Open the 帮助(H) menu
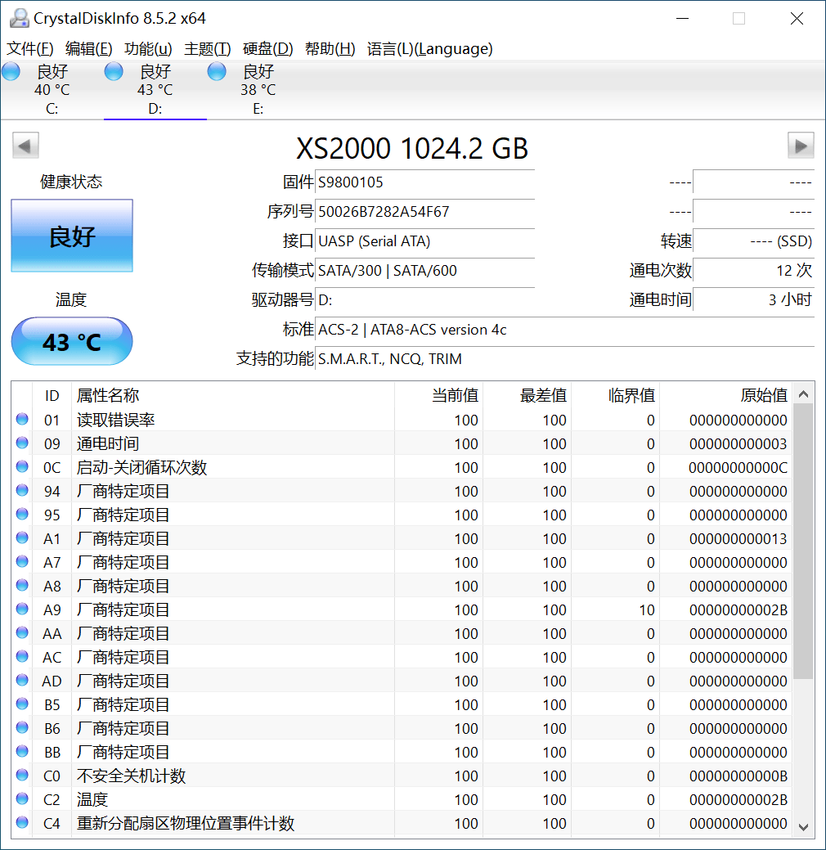The width and height of the screenshot is (826, 850). [x=330, y=49]
